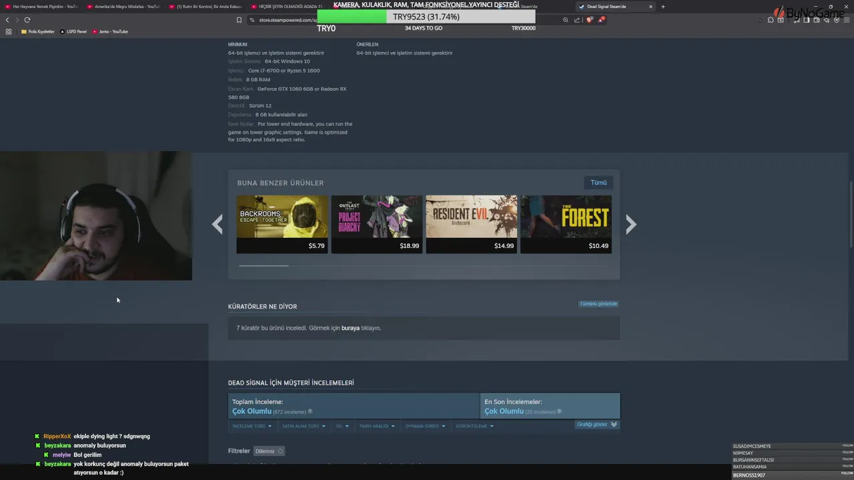This screenshot has width=854, height=480.
Task: Open LSPD Panel bookmark
Action: (73, 31)
